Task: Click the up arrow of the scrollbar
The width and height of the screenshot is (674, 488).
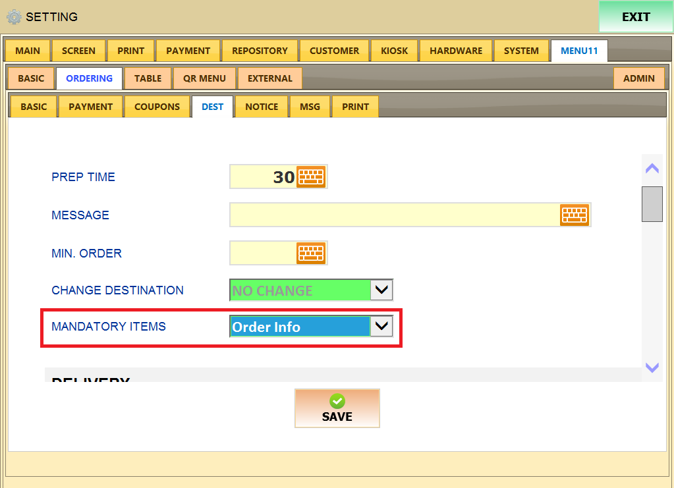Action: 652,169
